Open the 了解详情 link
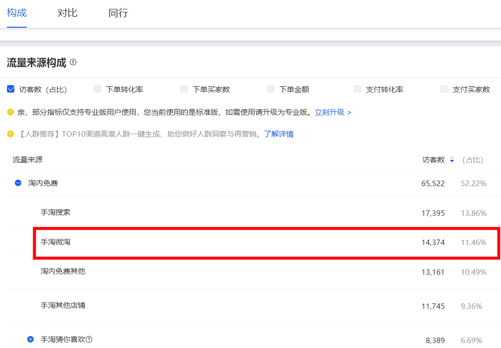 click(279, 134)
